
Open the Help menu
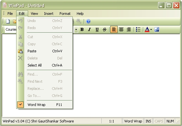click(80, 14)
